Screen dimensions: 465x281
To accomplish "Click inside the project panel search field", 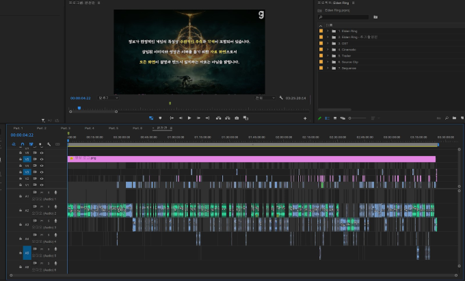I will tap(343, 17).
